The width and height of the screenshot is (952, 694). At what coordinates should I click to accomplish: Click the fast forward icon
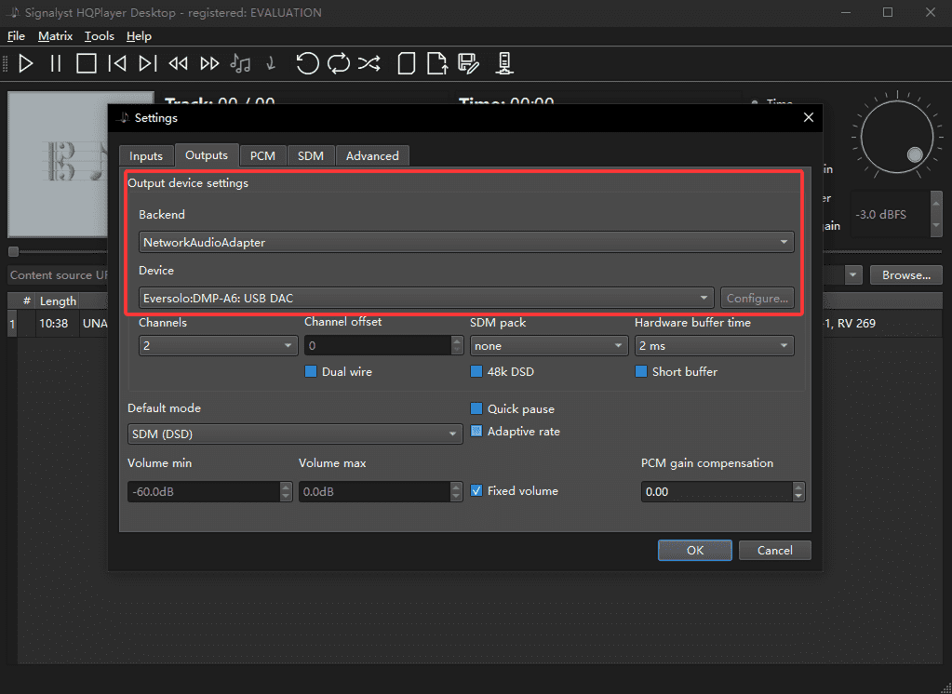click(x=210, y=63)
